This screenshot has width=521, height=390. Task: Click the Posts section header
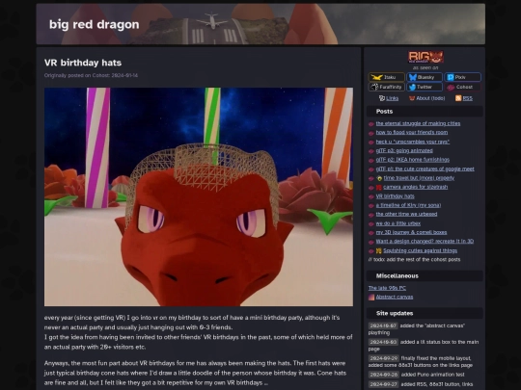(425, 112)
